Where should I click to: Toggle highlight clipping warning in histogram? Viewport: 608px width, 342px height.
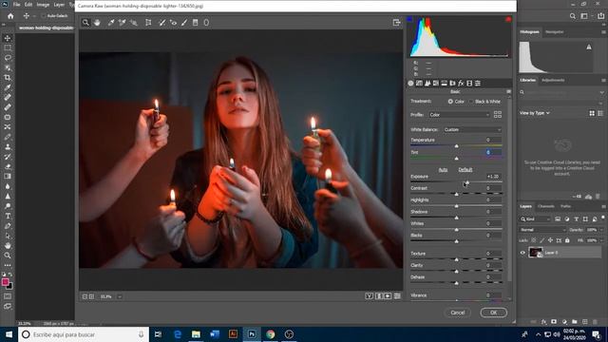(x=508, y=19)
